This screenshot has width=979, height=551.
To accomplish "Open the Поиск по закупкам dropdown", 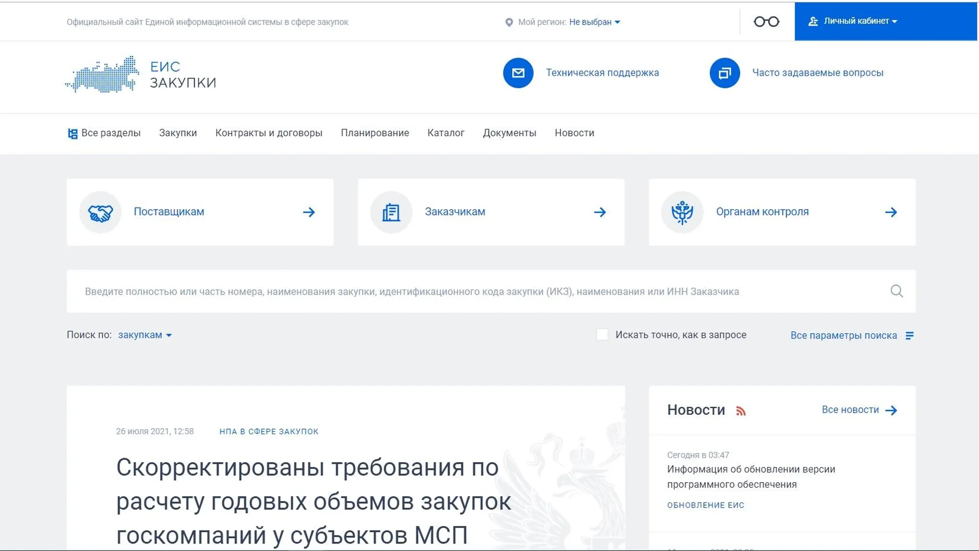I will pos(145,335).
